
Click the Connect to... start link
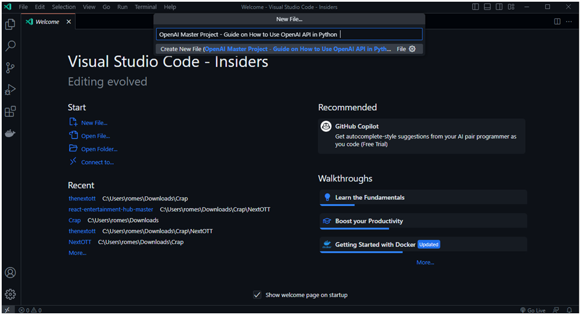tap(92, 162)
